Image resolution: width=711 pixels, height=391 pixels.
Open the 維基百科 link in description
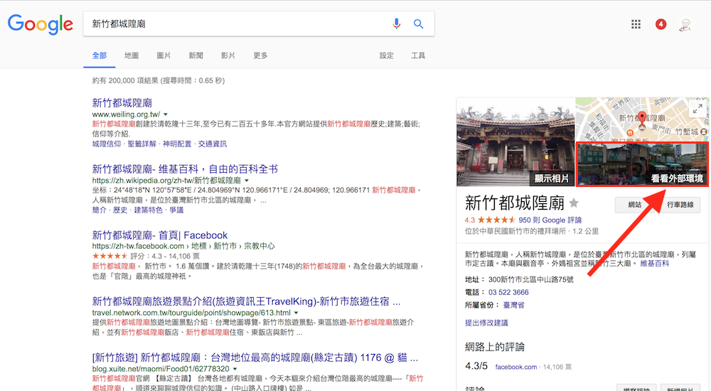click(654, 263)
